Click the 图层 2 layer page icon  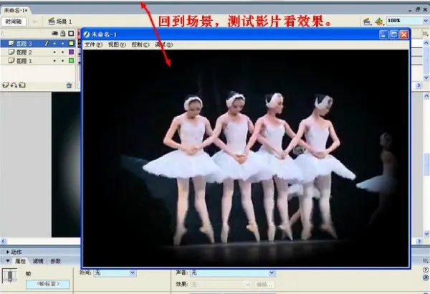pos(11,52)
